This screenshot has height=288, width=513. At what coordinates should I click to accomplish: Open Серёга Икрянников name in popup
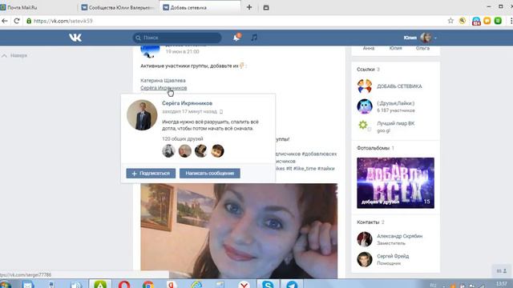click(187, 103)
